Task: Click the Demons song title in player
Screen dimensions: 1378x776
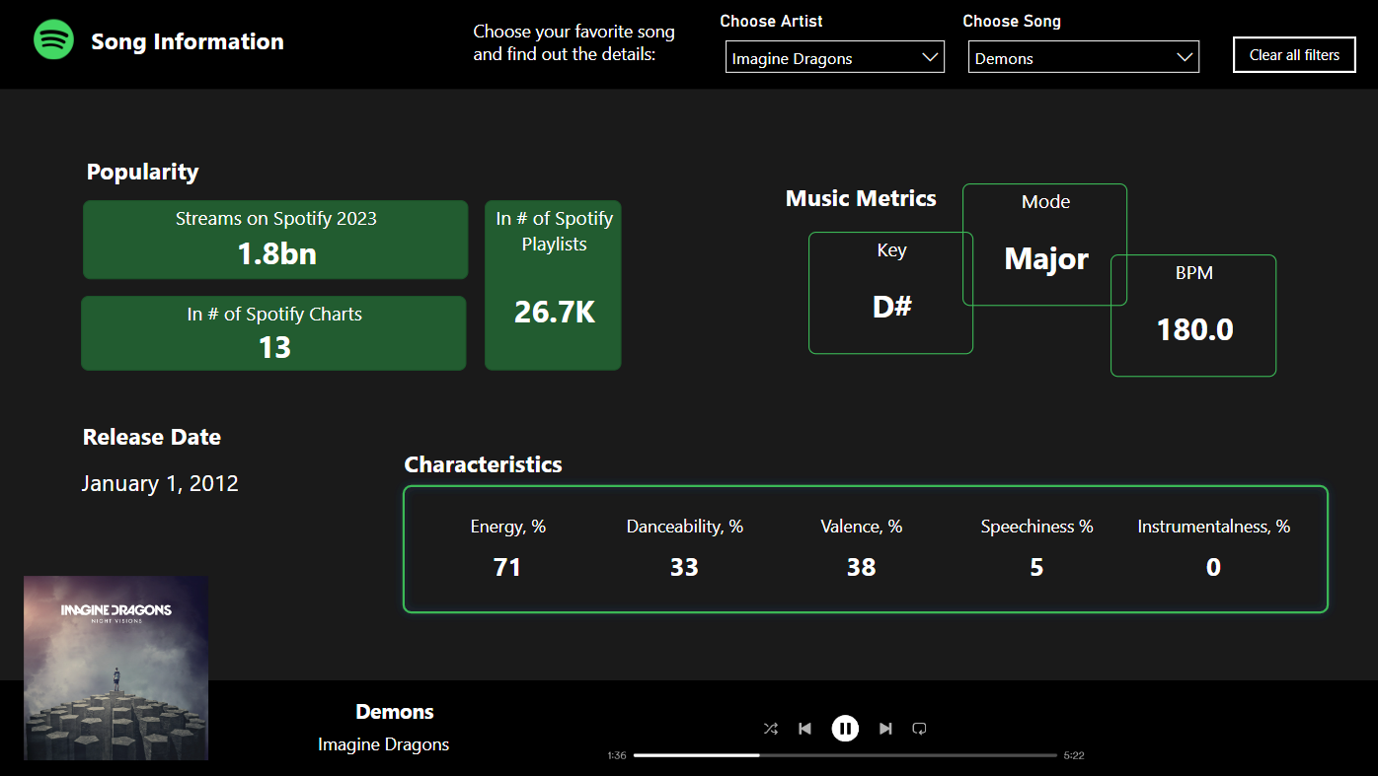Action: [x=395, y=712]
